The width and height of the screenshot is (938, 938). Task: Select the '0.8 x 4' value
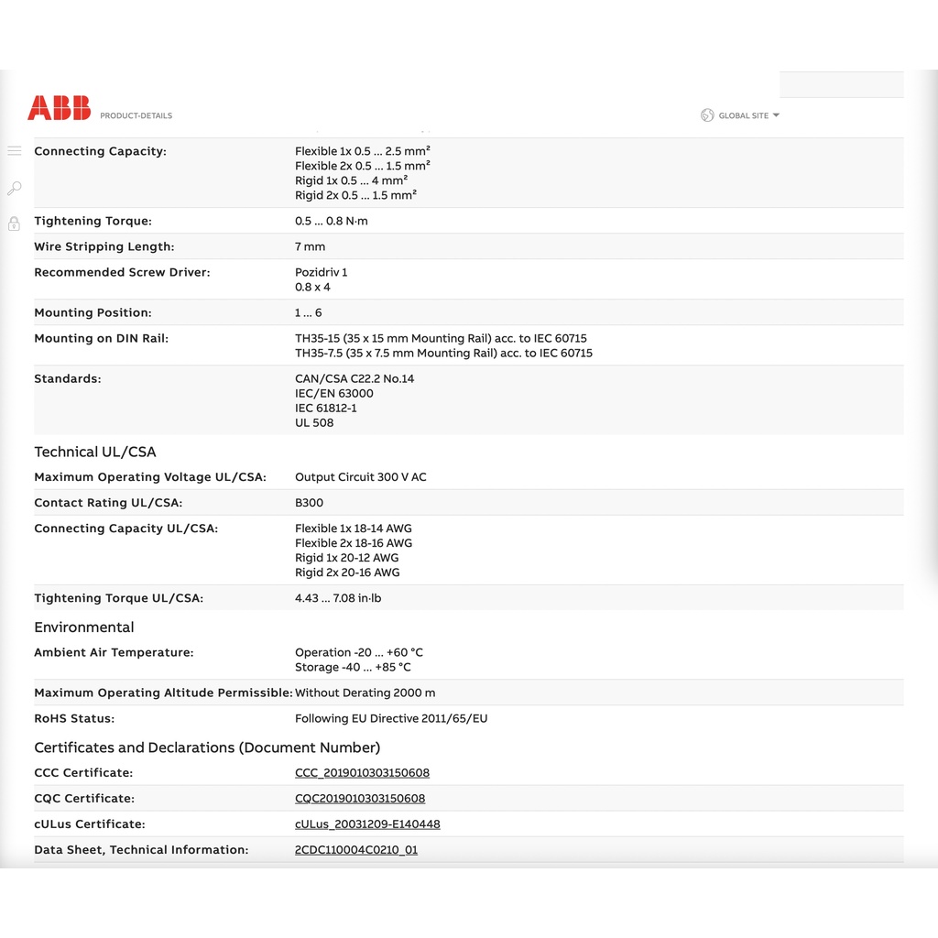[x=312, y=287]
